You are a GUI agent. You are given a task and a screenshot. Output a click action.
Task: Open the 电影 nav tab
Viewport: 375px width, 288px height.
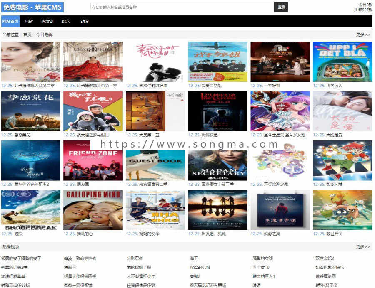(x=29, y=22)
